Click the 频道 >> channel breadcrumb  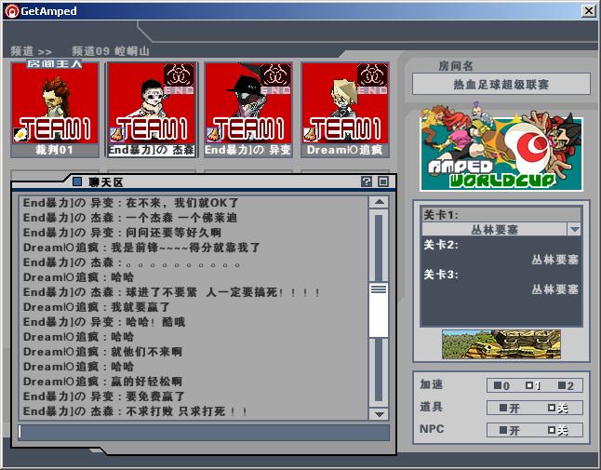click(x=32, y=51)
